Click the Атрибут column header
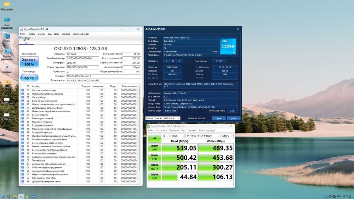 point(36,86)
